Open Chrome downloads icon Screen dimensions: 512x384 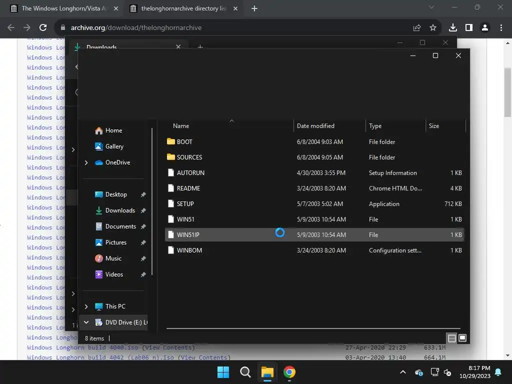coord(453,28)
